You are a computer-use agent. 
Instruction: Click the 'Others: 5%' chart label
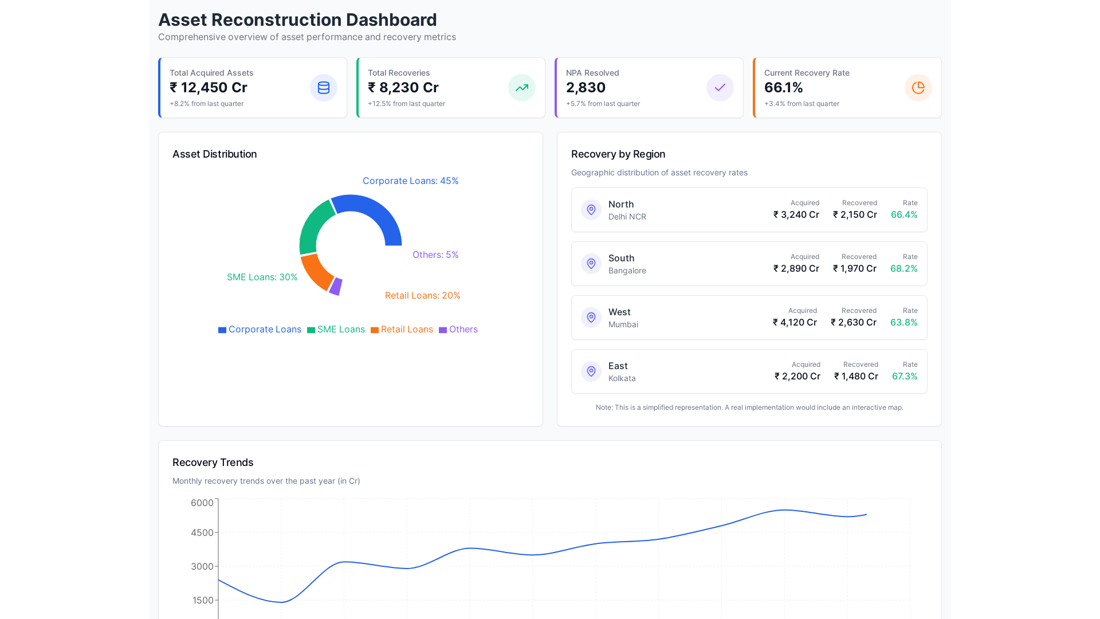point(435,255)
